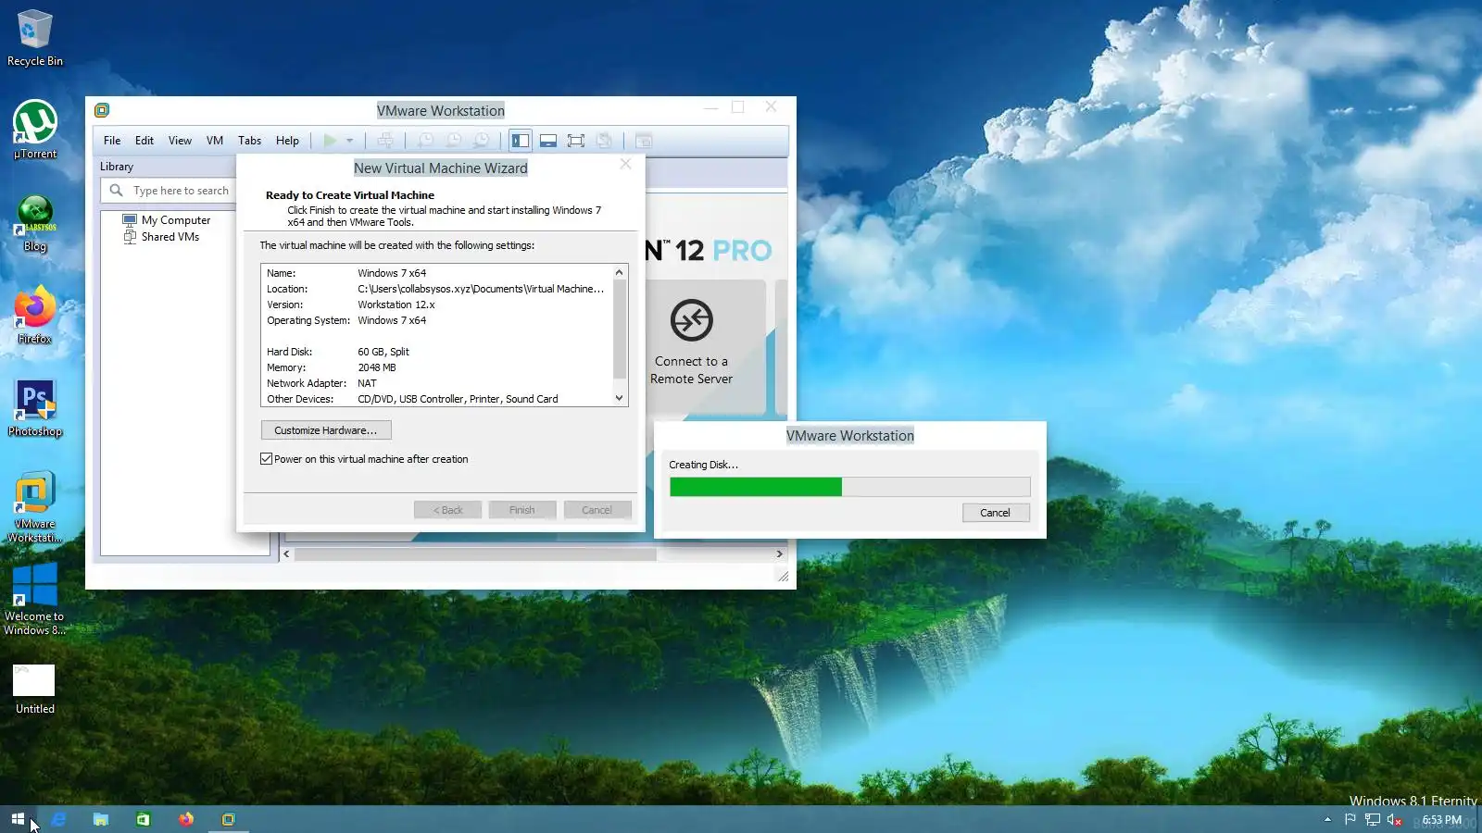Click the Send Ctrl+Alt+Del toolbar icon

click(x=385, y=141)
